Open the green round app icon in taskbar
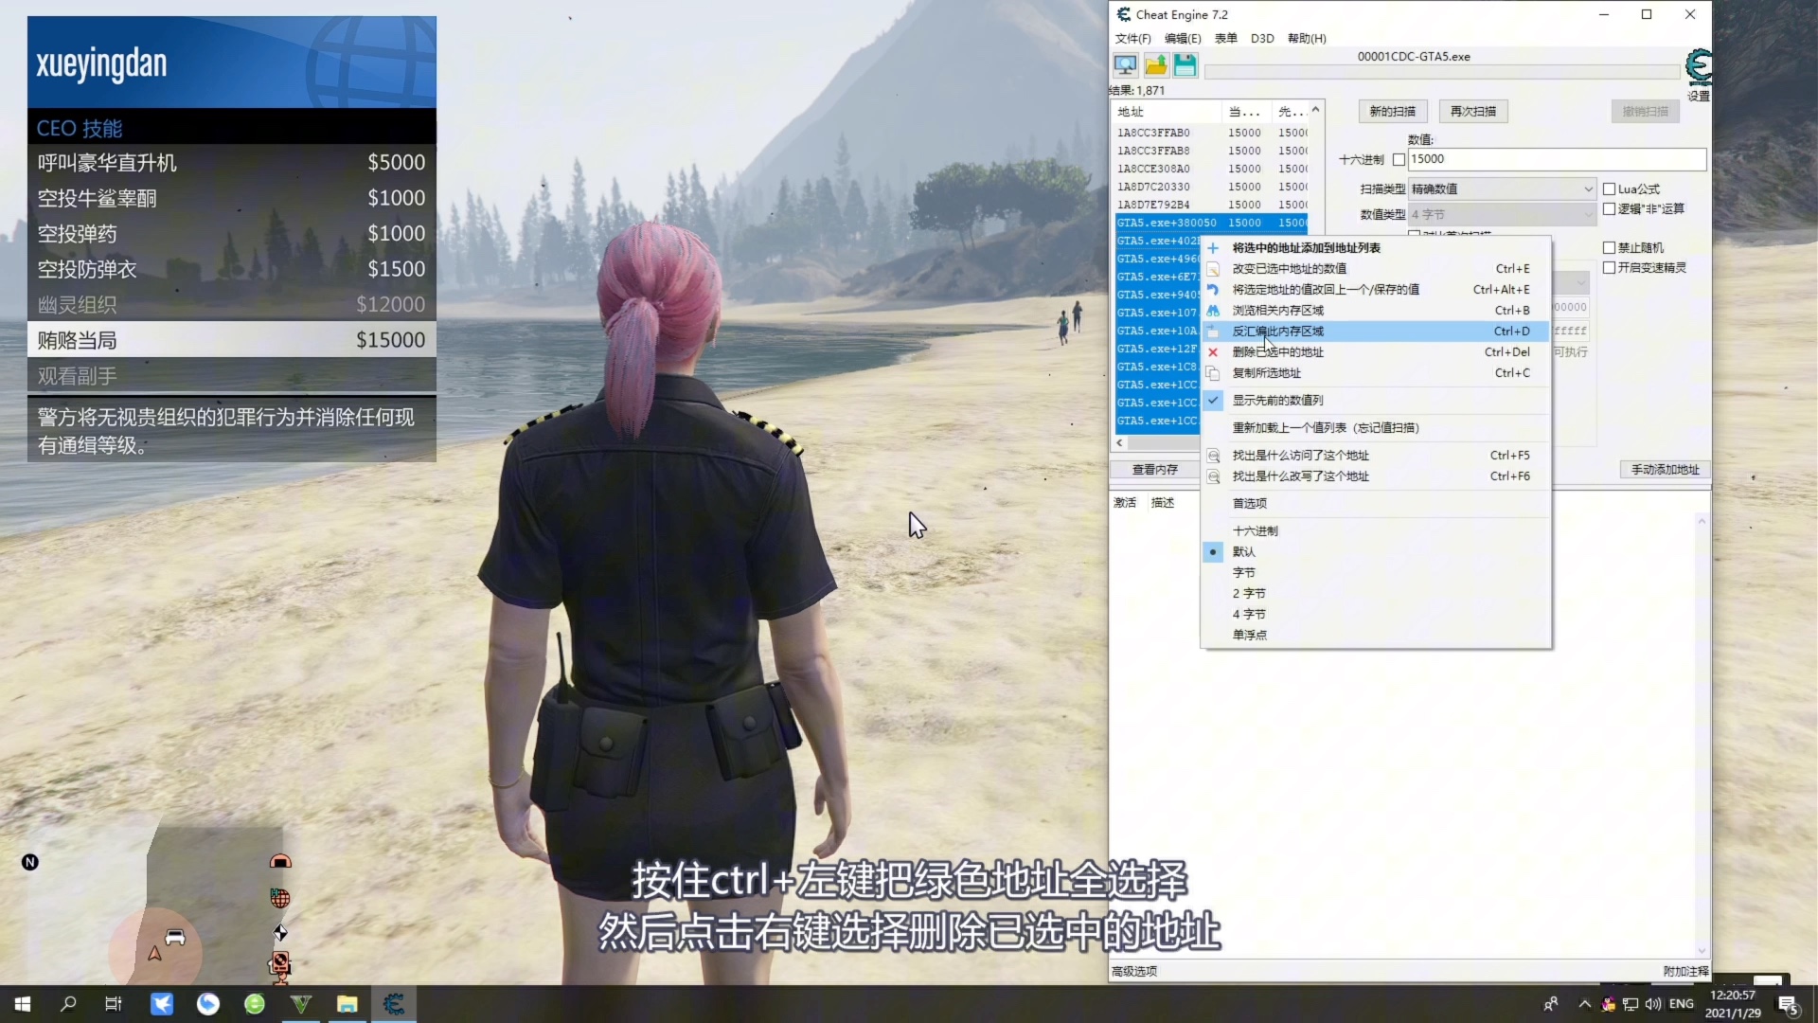 click(255, 1004)
